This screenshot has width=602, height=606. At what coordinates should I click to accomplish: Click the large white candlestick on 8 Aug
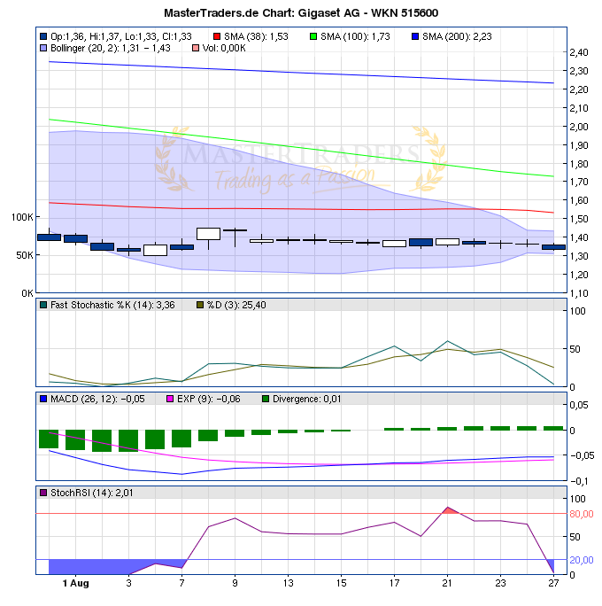coord(209,234)
